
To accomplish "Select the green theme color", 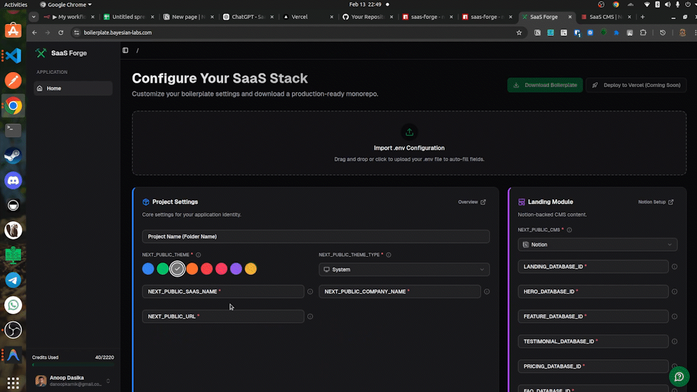I will [x=163, y=269].
